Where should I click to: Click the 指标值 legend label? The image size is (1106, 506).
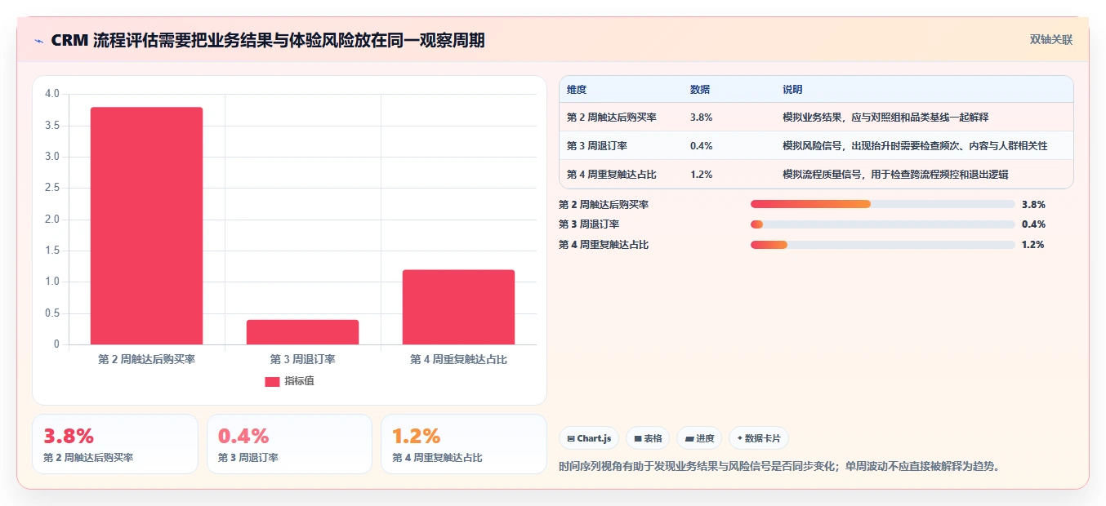pyautogui.click(x=299, y=382)
